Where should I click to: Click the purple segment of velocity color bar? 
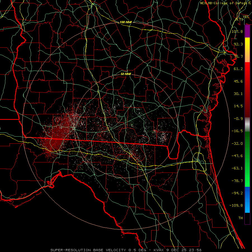[x=247, y=31]
